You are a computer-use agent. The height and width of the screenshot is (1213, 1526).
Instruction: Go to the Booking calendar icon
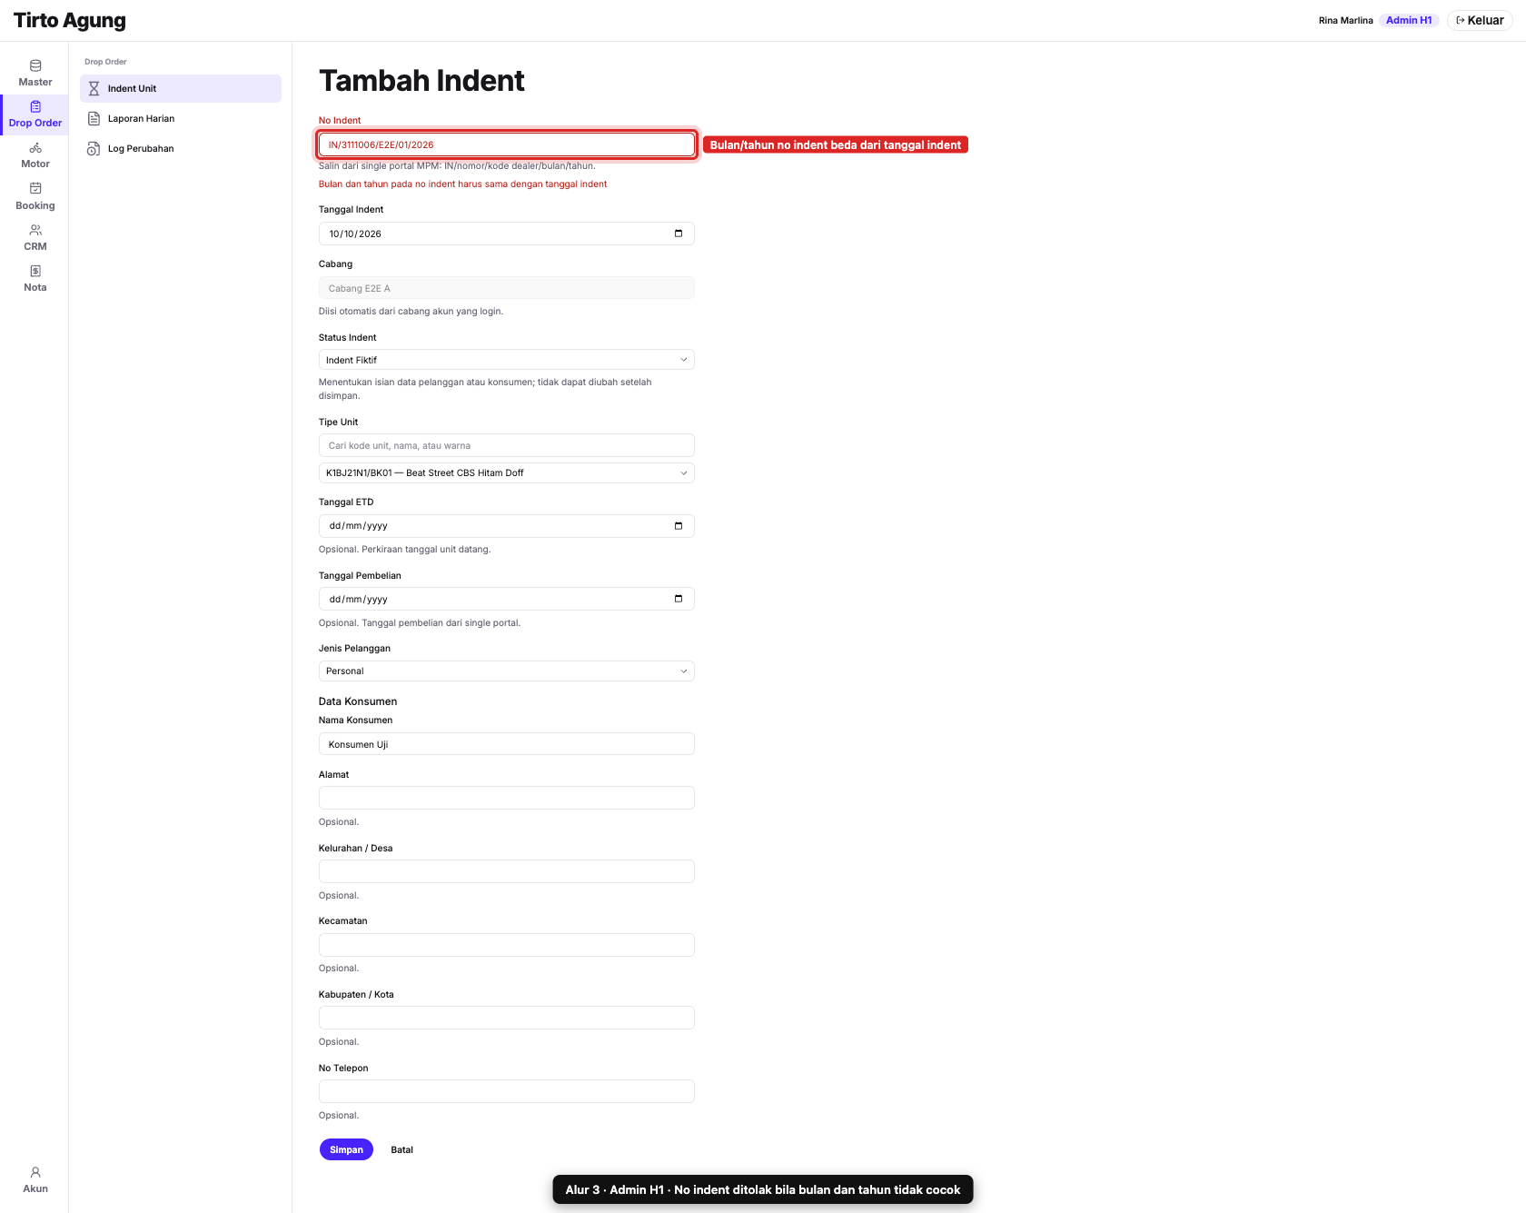[x=35, y=189]
